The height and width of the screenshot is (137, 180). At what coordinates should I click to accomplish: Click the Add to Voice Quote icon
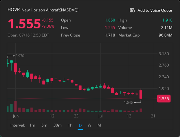coord(132,10)
